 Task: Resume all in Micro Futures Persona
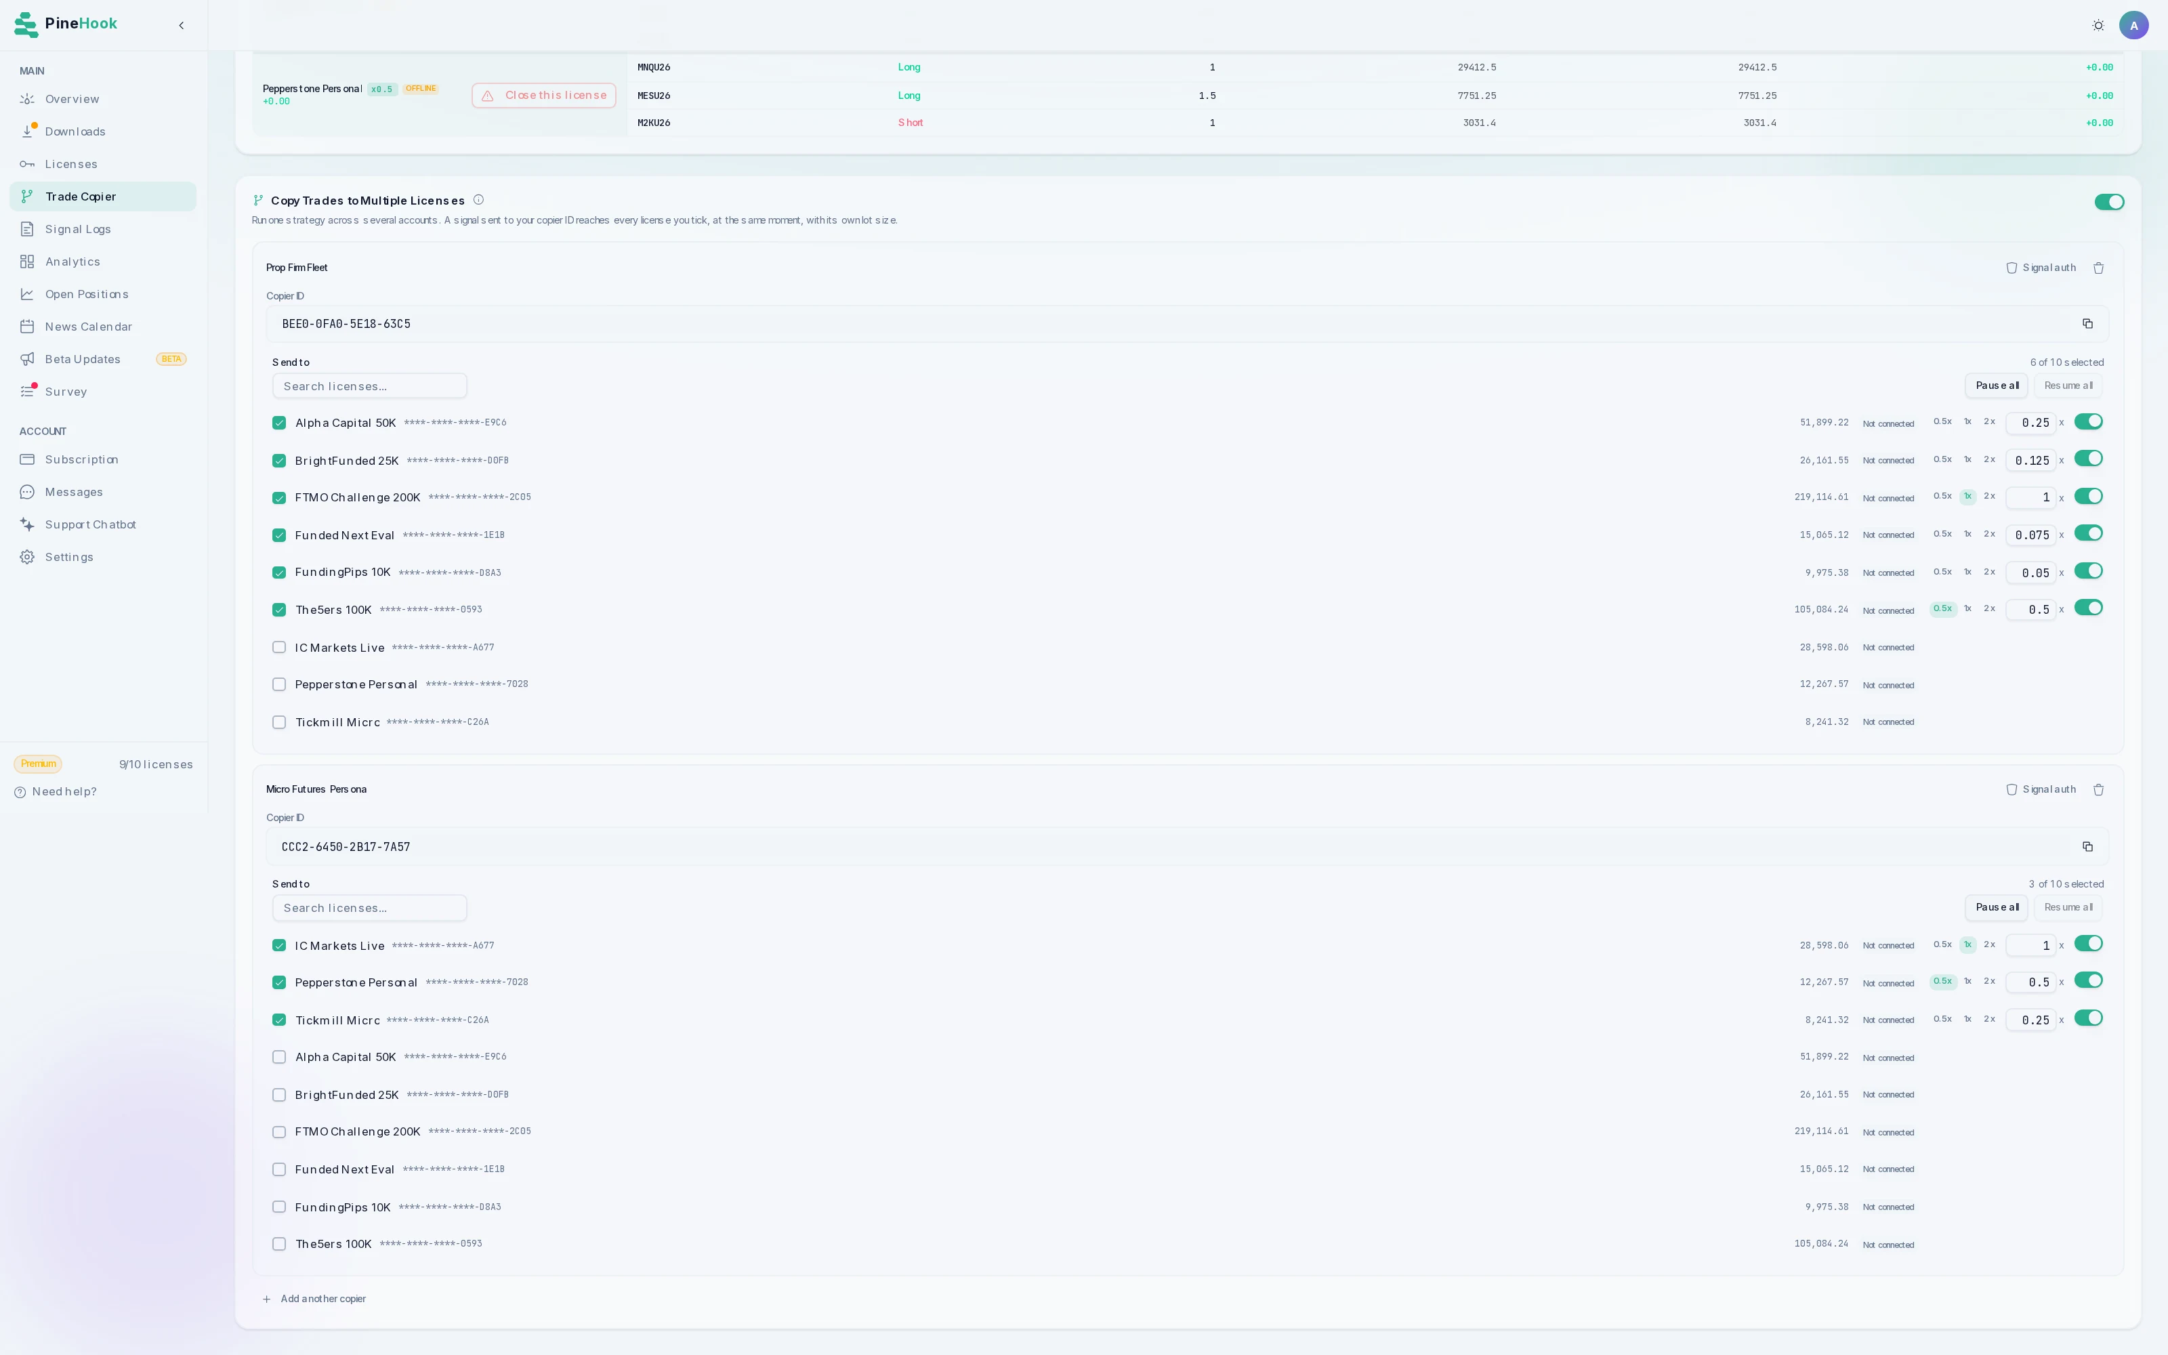[x=2068, y=907]
